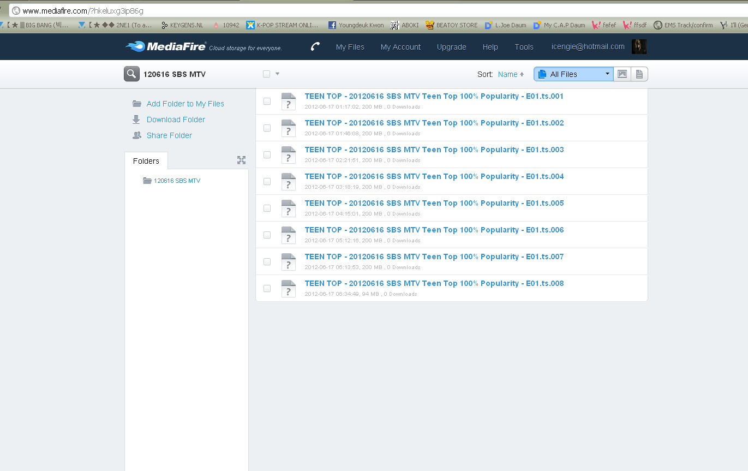Open My Account in the top navigation
The image size is (748, 471).
coord(400,47)
